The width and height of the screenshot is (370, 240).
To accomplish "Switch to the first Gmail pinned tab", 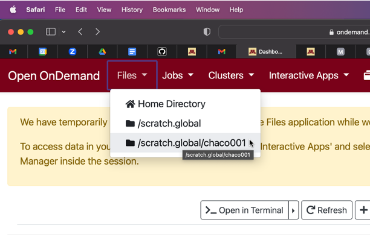I will coord(13,51).
